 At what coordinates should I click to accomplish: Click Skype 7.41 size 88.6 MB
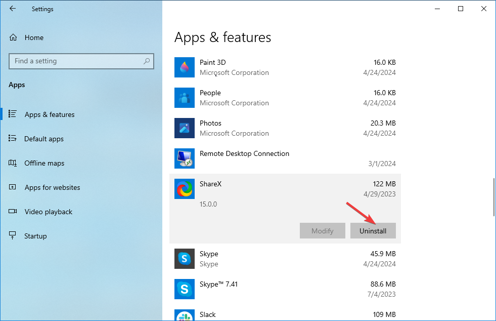click(x=383, y=284)
